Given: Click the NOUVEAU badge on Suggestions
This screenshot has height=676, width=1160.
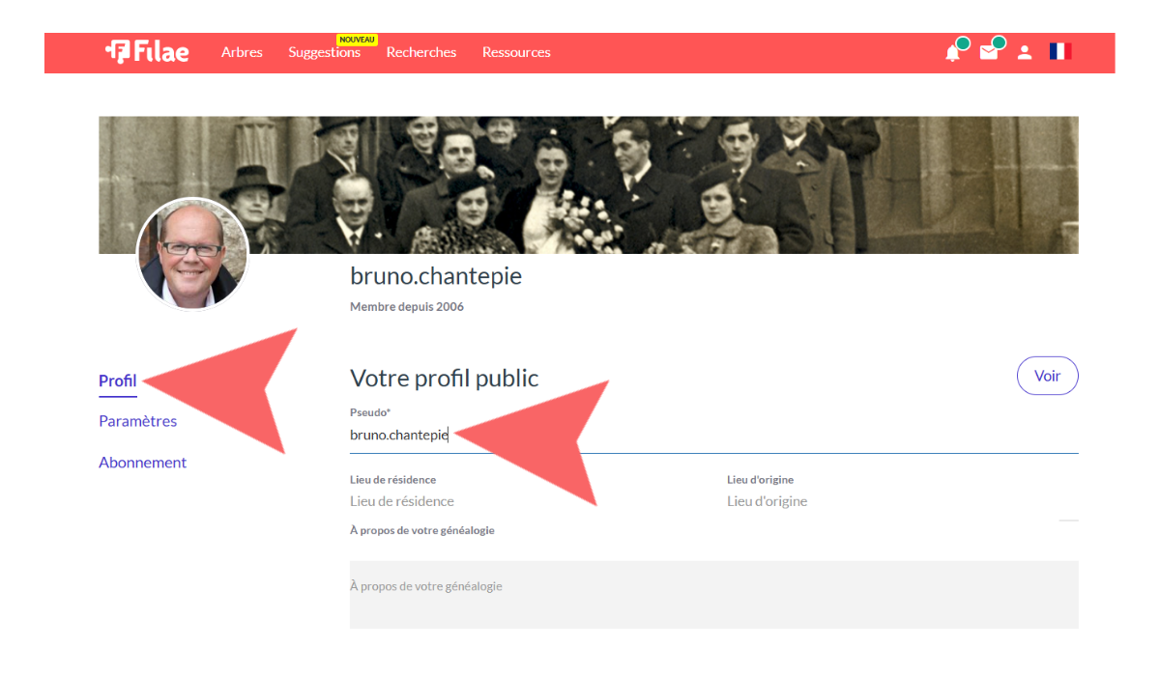Looking at the screenshot, I should pyautogui.click(x=357, y=40).
